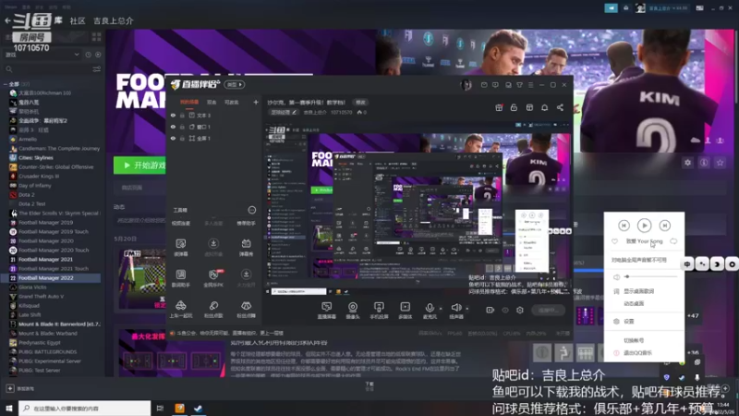Click share icon in streaming tool

[x=560, y=107]
